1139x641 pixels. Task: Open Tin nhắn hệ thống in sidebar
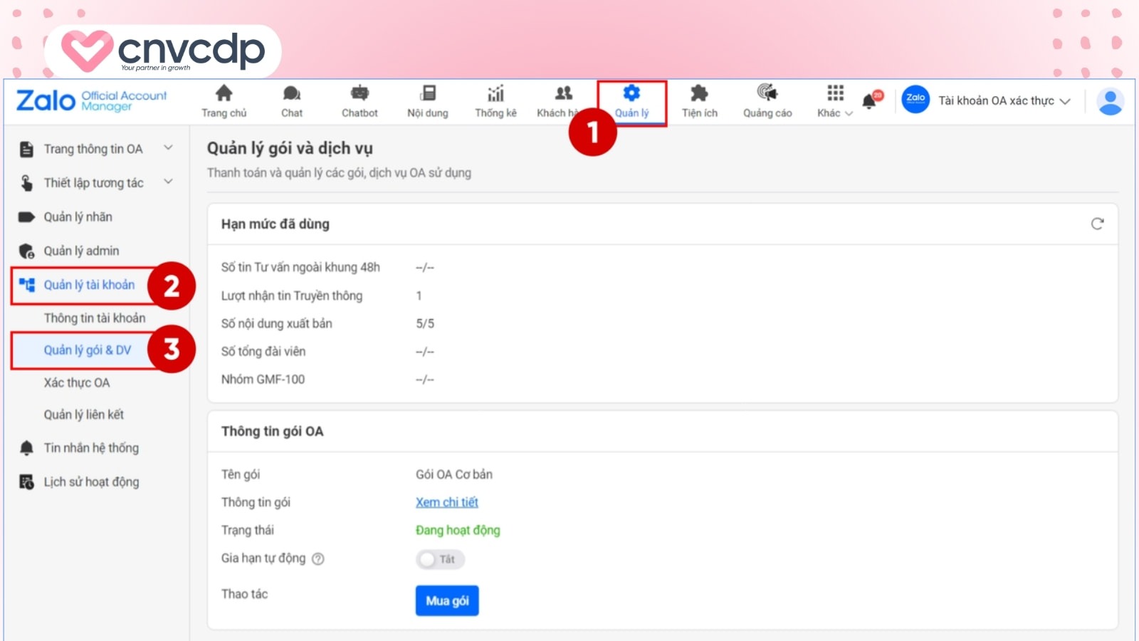coord(91,448)
